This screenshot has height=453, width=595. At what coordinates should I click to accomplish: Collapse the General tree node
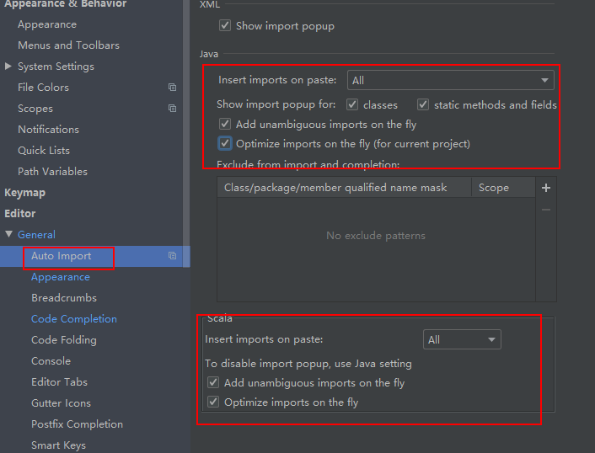(x=8, y=235)
